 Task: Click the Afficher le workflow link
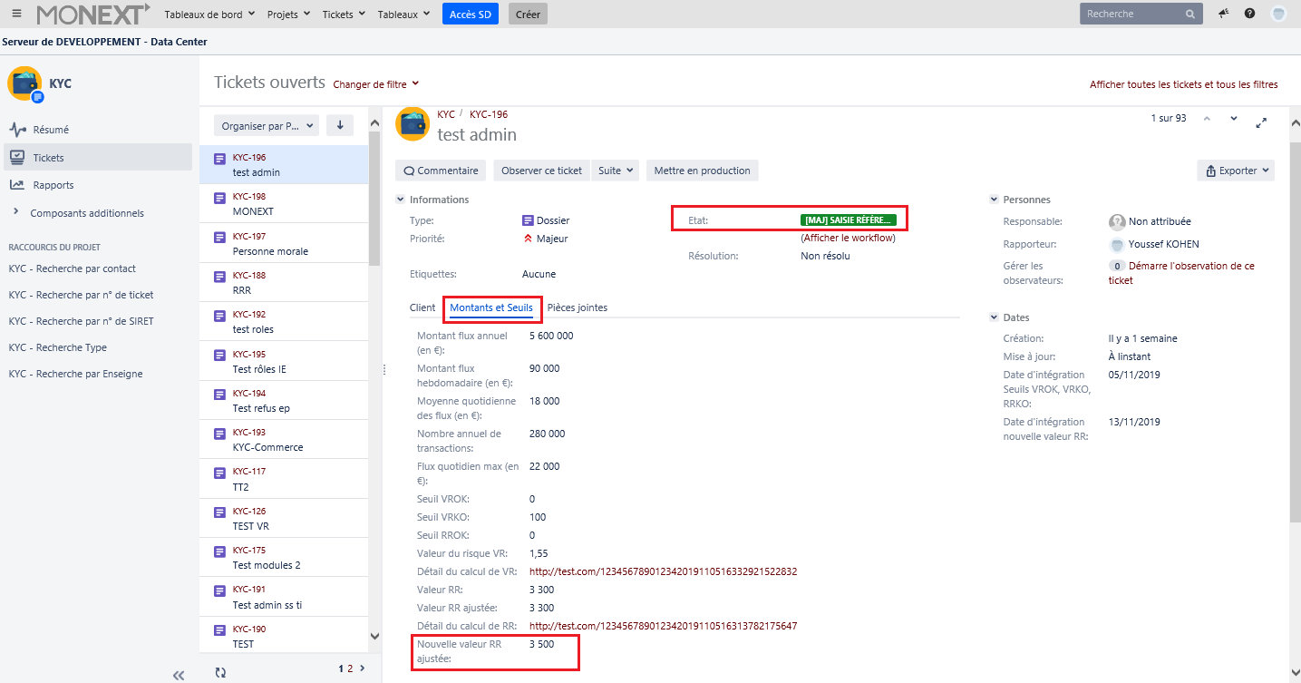click(x=848, y=238)
